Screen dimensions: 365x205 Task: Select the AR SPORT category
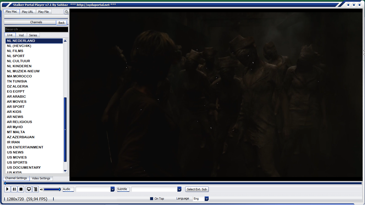34,107
